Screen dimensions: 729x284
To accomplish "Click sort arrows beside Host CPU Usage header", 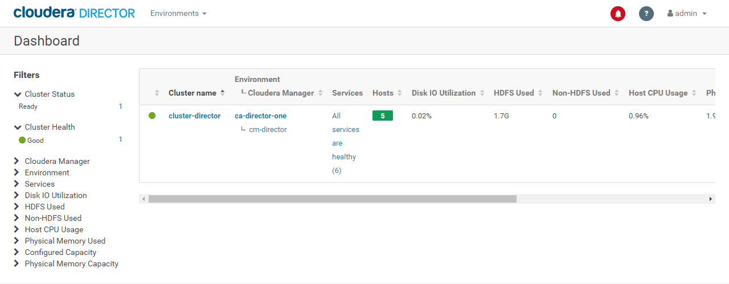I will [x=695, y=93].
